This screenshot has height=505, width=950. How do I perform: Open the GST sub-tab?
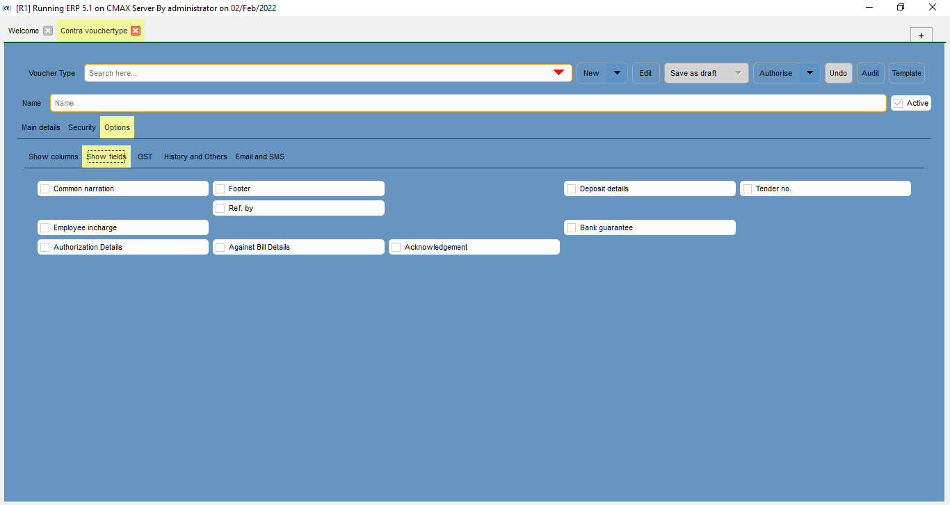coord(145,157)
